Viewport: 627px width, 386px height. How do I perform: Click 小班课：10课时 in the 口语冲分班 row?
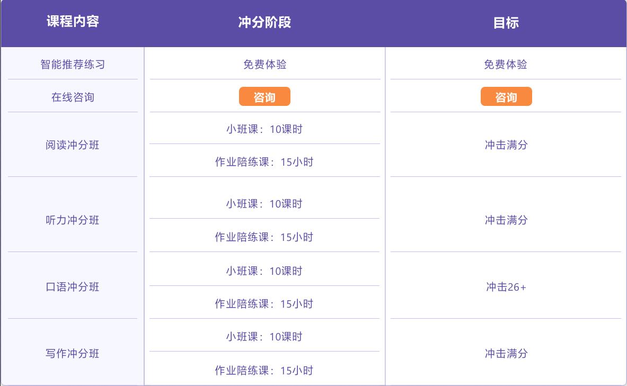264,271
